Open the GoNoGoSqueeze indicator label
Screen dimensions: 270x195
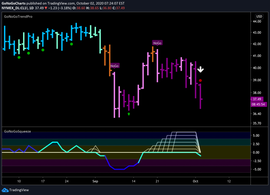click(17, 131)
